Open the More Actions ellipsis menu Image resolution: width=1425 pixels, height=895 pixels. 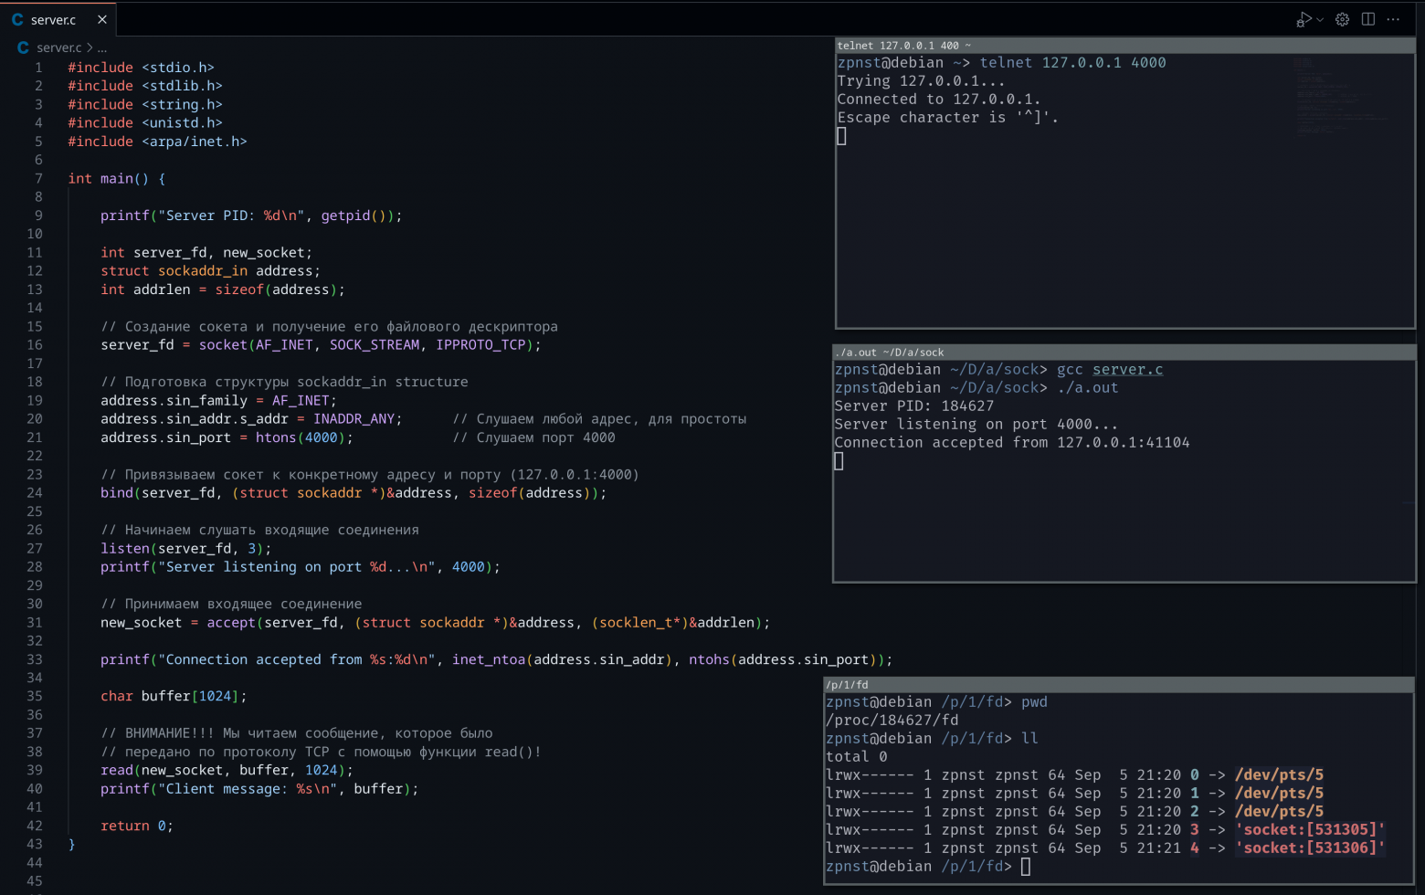tap(1394, 18)
